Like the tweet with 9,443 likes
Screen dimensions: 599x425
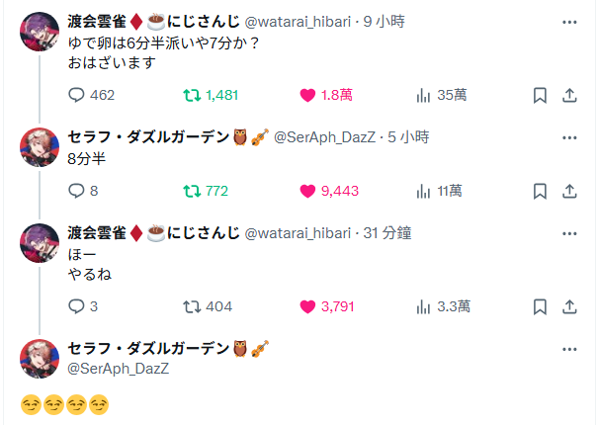(307, 191)
